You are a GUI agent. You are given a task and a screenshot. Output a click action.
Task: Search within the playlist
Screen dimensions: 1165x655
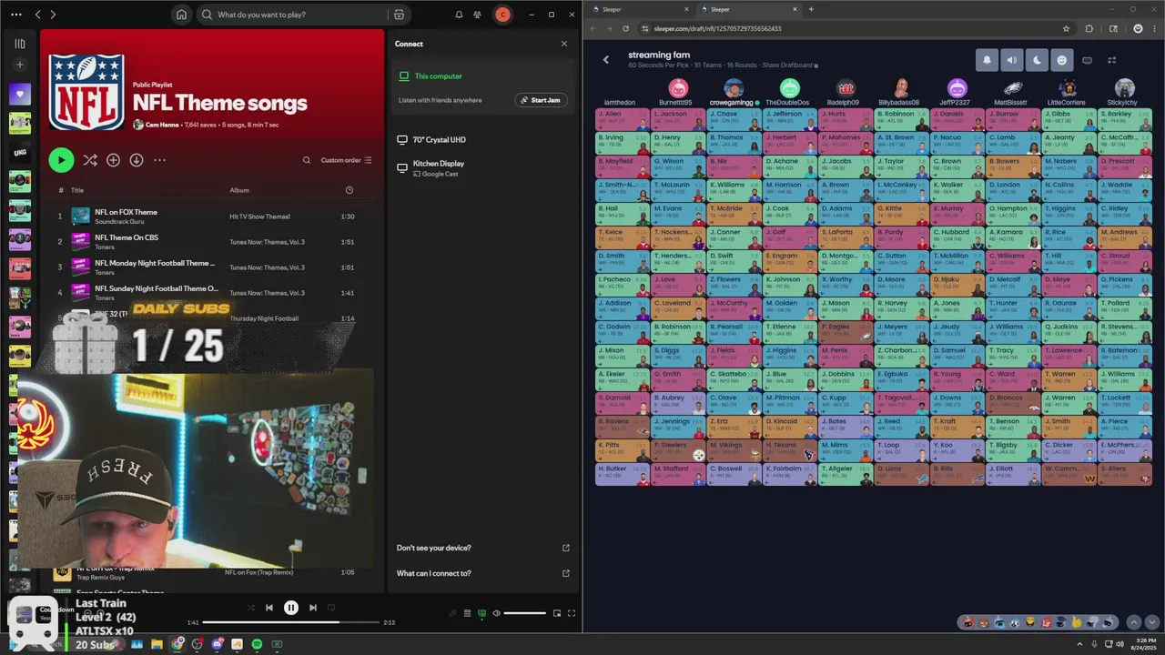pos(307,160)
